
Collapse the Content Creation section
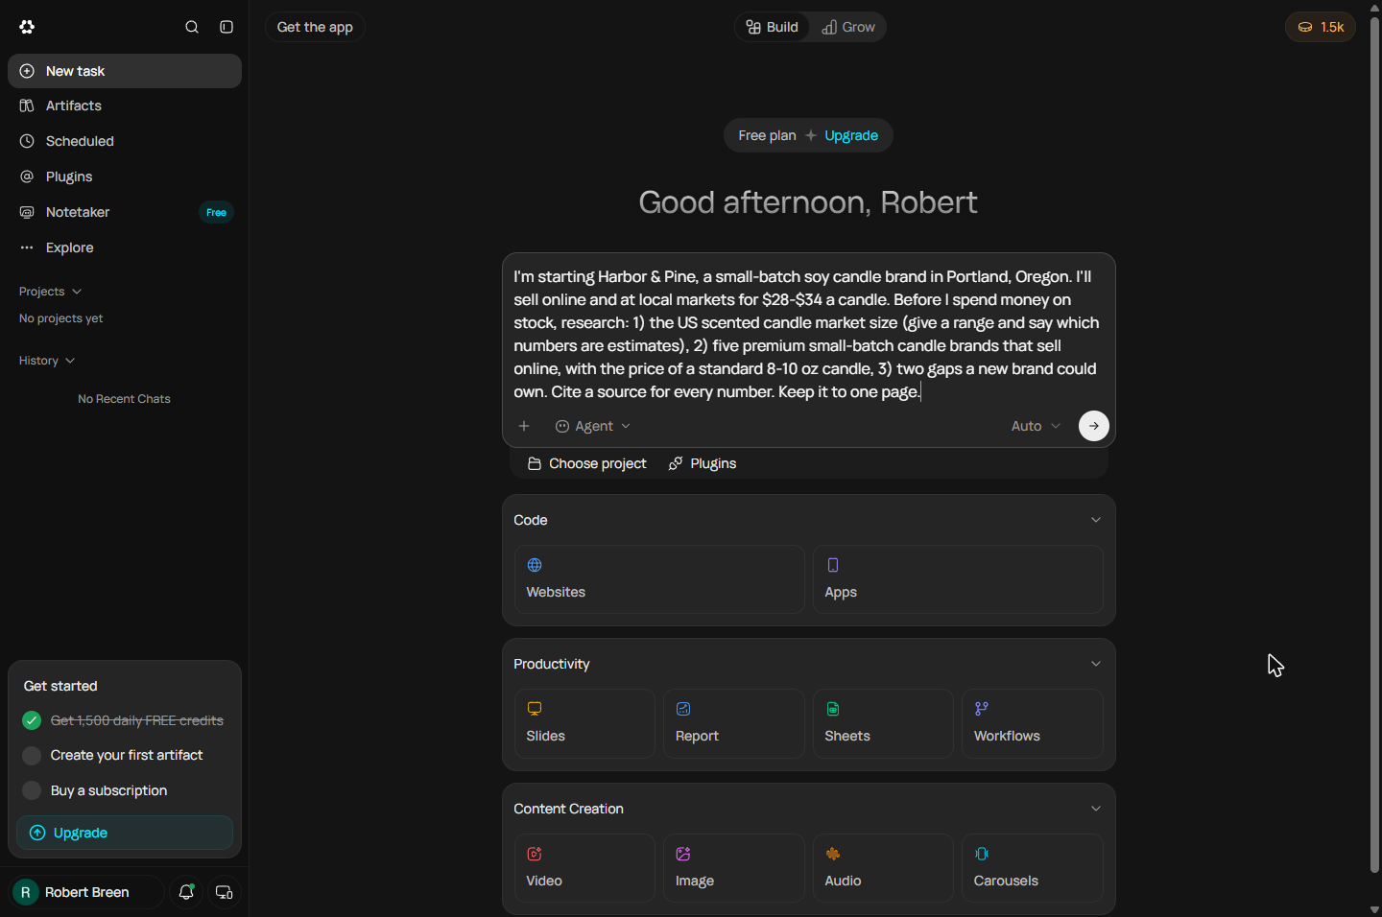tap(1096, 809)
